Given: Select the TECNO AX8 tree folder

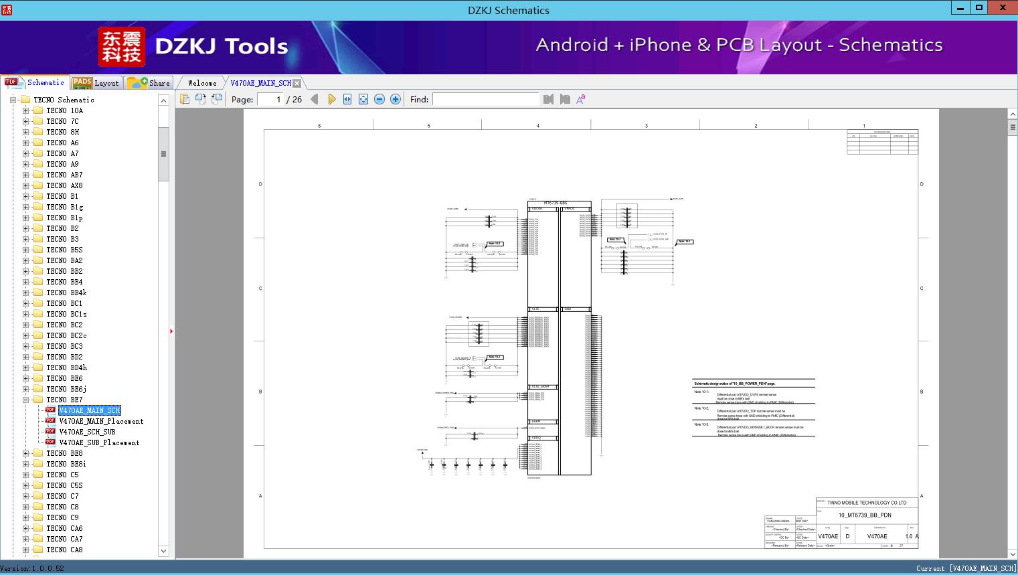Looking at the screenshot, I should pos(64,185).
